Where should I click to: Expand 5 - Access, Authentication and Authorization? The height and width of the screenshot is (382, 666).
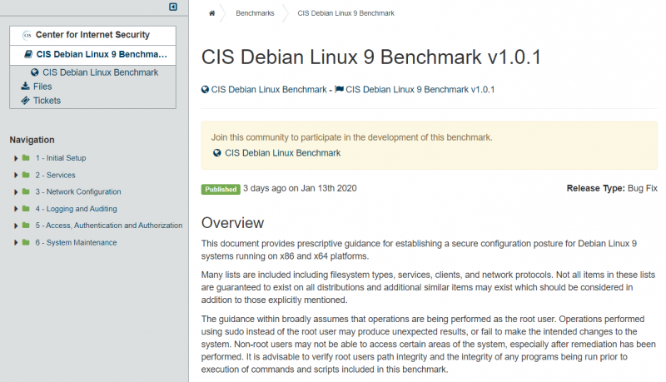15,226
